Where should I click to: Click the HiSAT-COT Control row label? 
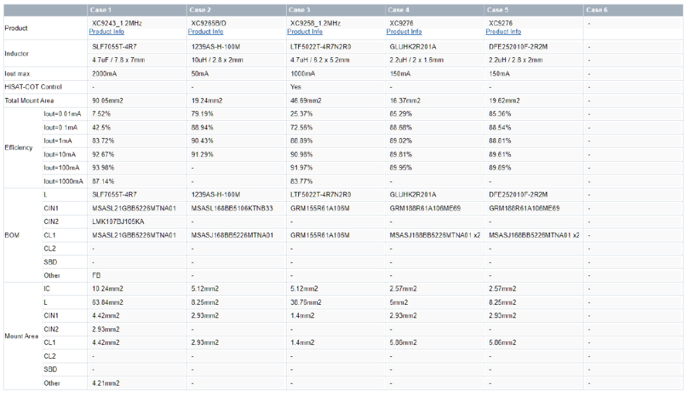point(33,87)
